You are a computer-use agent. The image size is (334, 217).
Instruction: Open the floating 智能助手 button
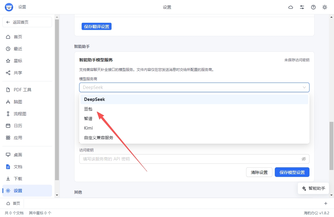(313, 189)
